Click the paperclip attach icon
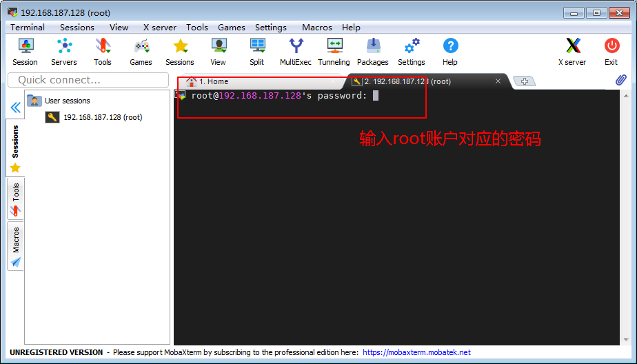The width and height of the screenshot is (637, 364). tap(620, 81)
